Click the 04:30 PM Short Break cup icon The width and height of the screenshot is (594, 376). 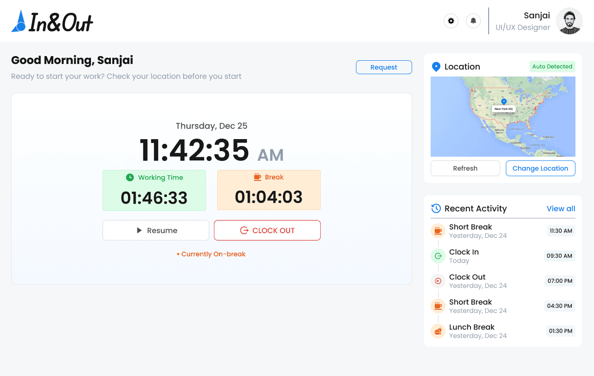438,306
